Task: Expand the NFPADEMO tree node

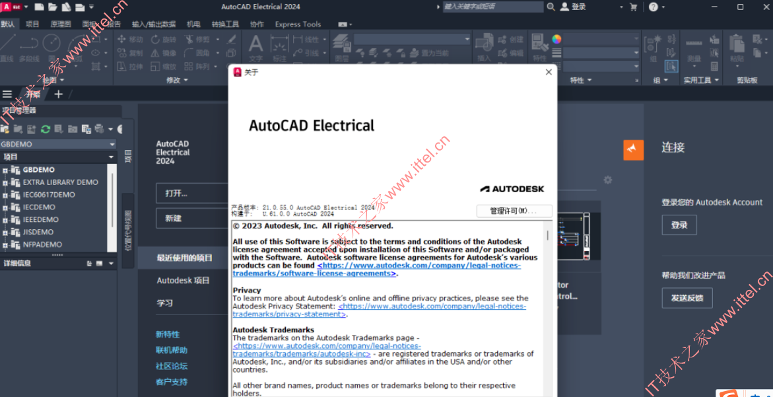Action: click(x=5, y=244)
